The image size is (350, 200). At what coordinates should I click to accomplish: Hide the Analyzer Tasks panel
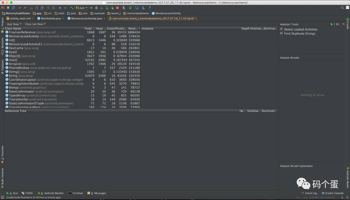tap(343, 24)
